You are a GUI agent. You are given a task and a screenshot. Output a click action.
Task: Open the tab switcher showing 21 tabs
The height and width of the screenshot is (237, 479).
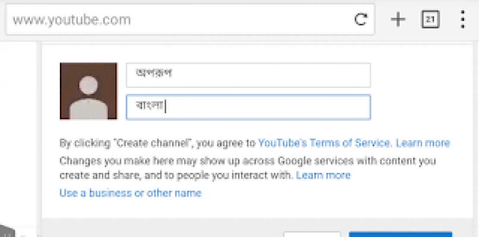430,20
